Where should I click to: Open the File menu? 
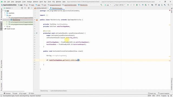click(5, 2)
